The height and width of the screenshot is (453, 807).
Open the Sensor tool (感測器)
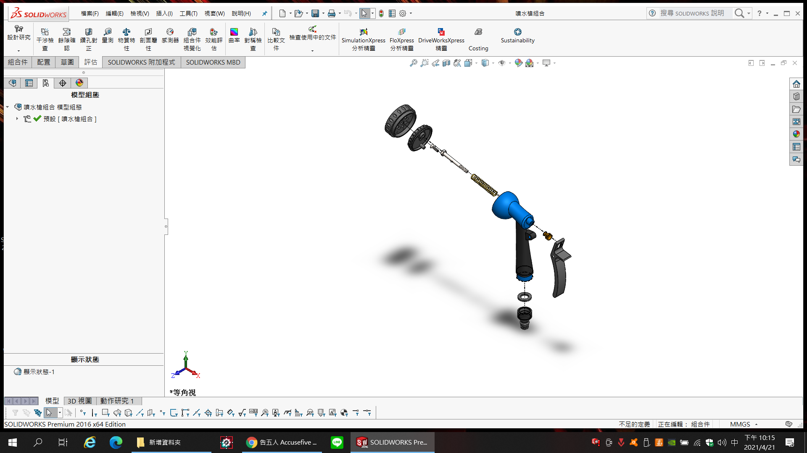[170, 35]
